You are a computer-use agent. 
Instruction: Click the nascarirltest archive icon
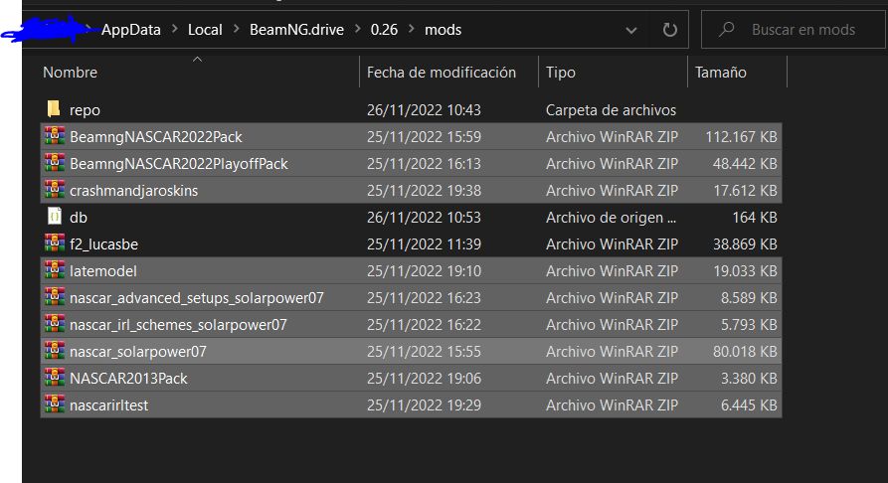coord(55,404)
